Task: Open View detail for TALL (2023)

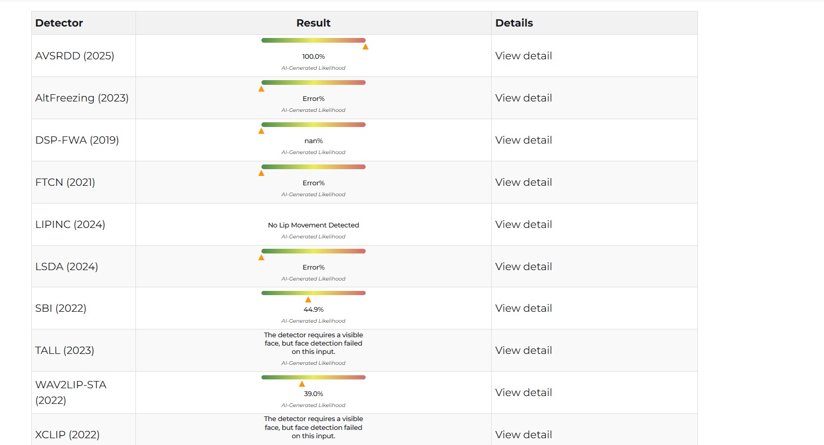Action: pos(523,350)
